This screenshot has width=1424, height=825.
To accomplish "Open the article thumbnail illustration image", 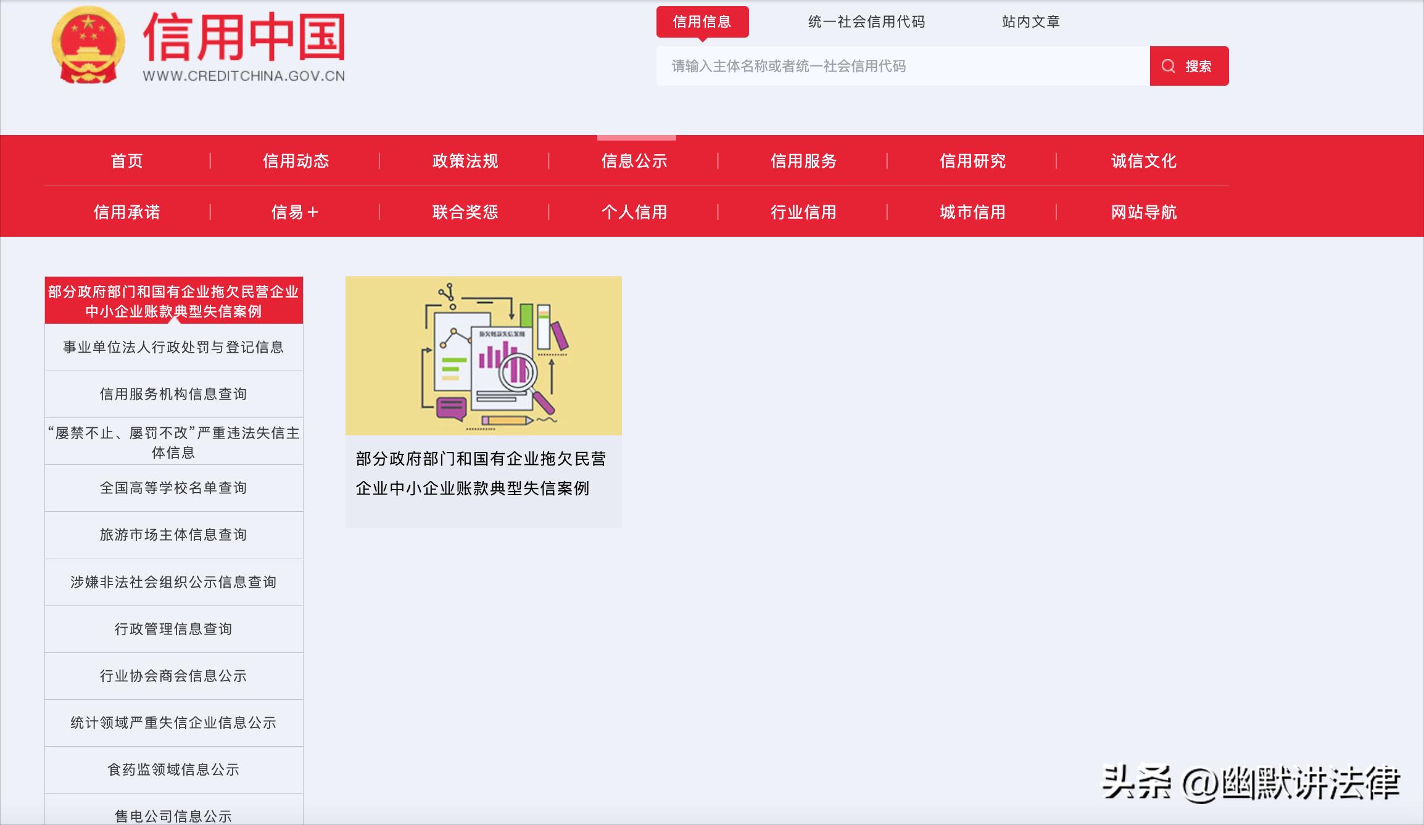I will pyautogui.click(x=484, y=355).
